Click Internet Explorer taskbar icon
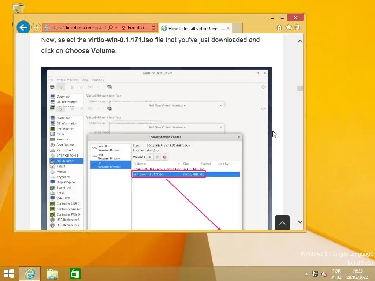The image size is (375, 281). click(x=30, y=274)
